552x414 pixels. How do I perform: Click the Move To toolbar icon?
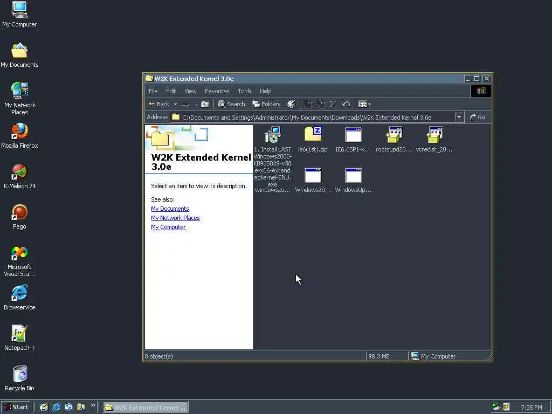308,104
